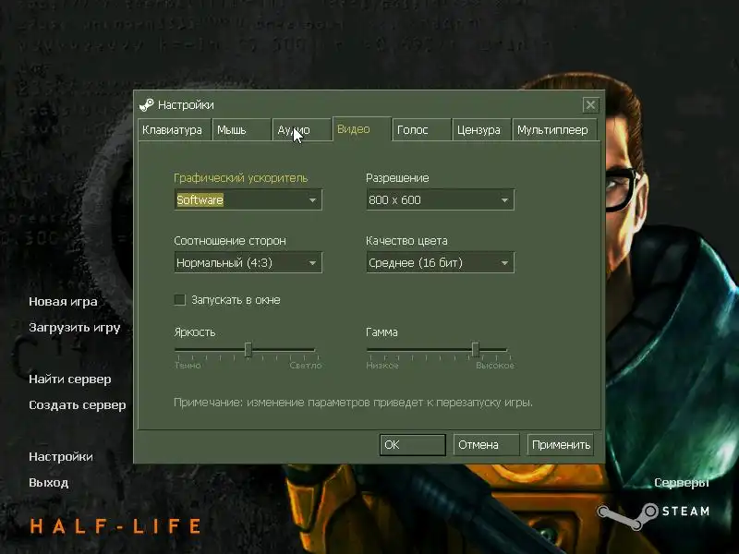
Task: Open Настройки from the main menu
Action: click(x=61, y=456)
